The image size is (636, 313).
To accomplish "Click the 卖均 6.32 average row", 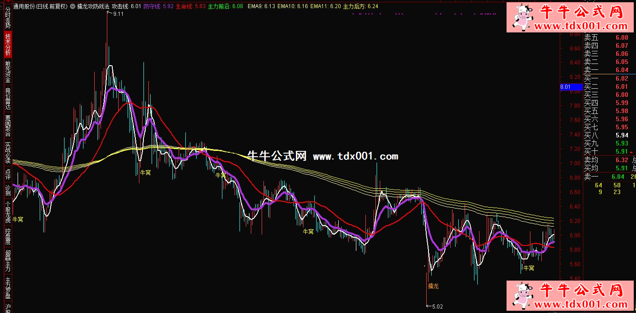I will [x=606, y=160].
